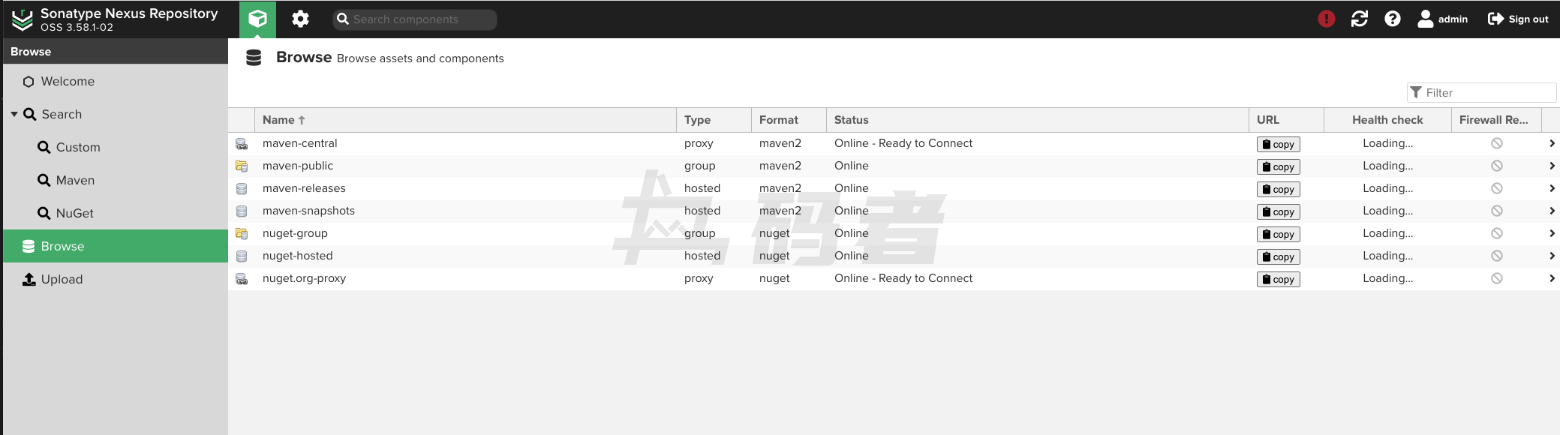The image size is (1560, 435).
Task: Expand the maven-releases row chevron
Action: click(1551, 188)
